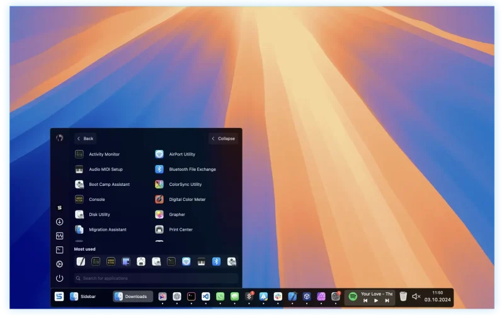
Task: Open Activity Monitor in the Most used row
Action: pyautogui.click(x=96, y=261)
